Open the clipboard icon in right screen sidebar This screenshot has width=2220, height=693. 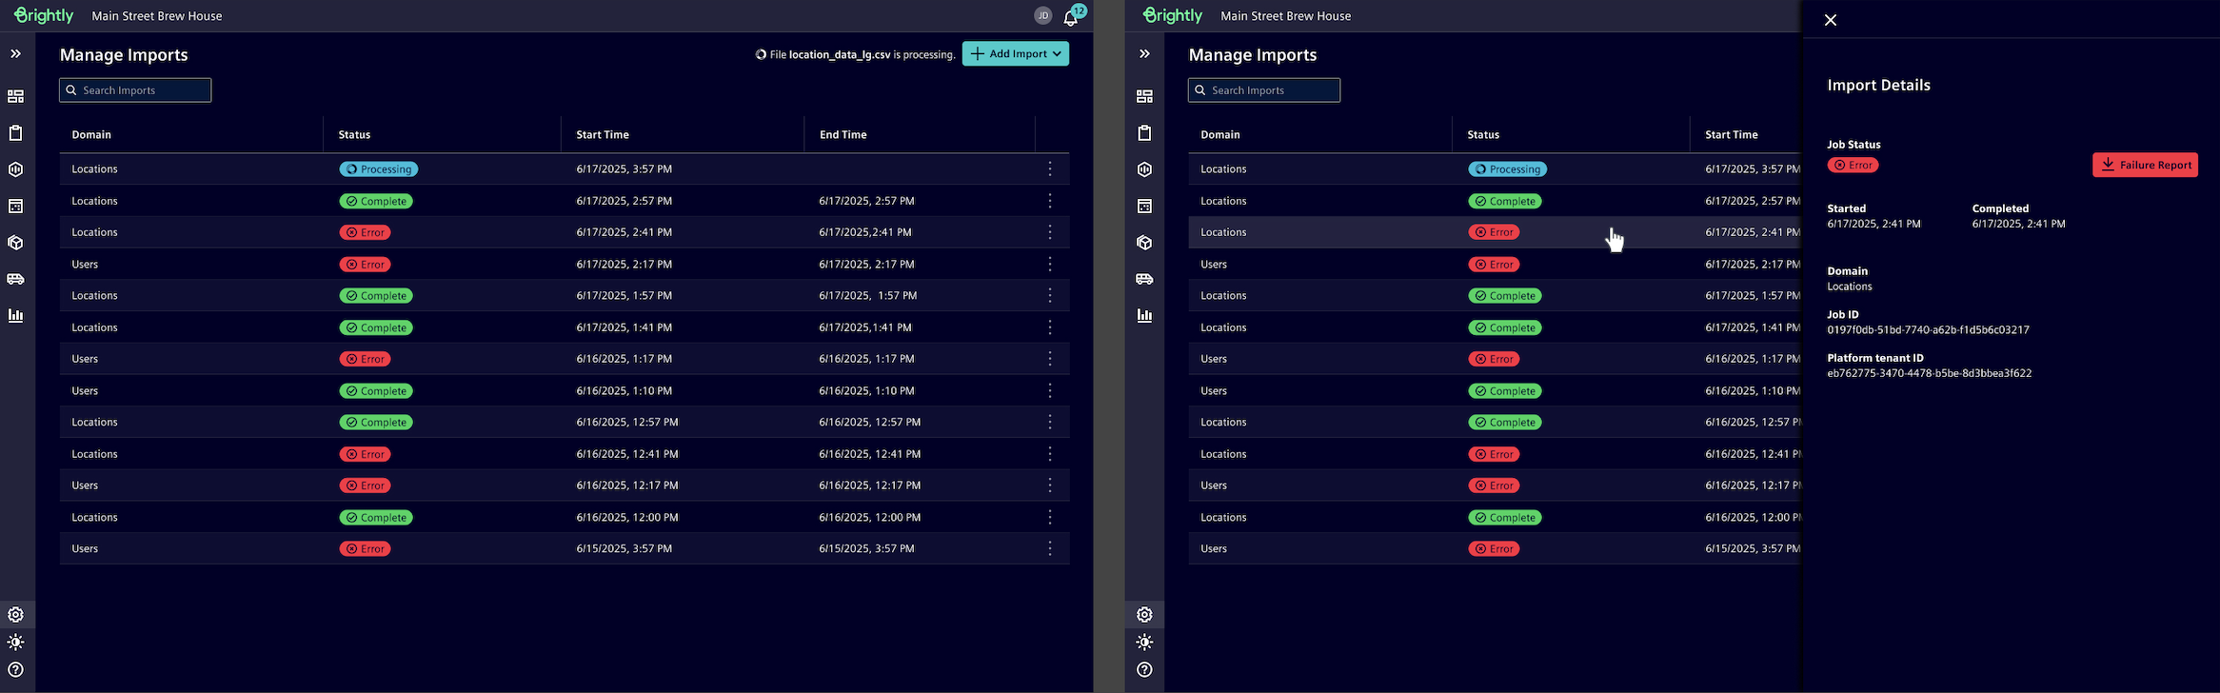pyautogui.click(x=1144, y=133)
